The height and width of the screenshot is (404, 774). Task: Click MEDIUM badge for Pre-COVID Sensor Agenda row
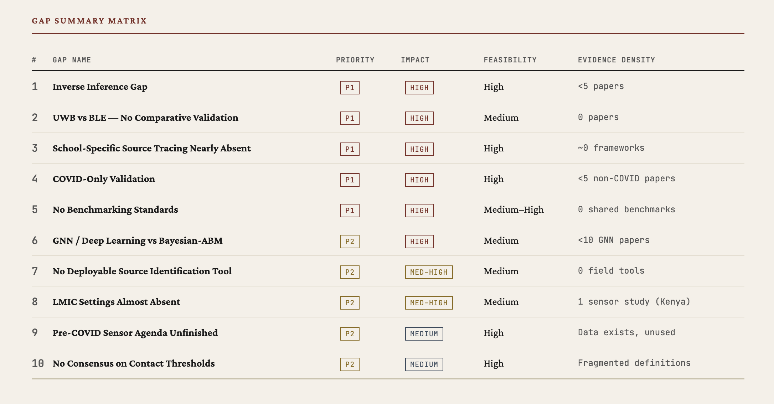(x=424, y=334)
